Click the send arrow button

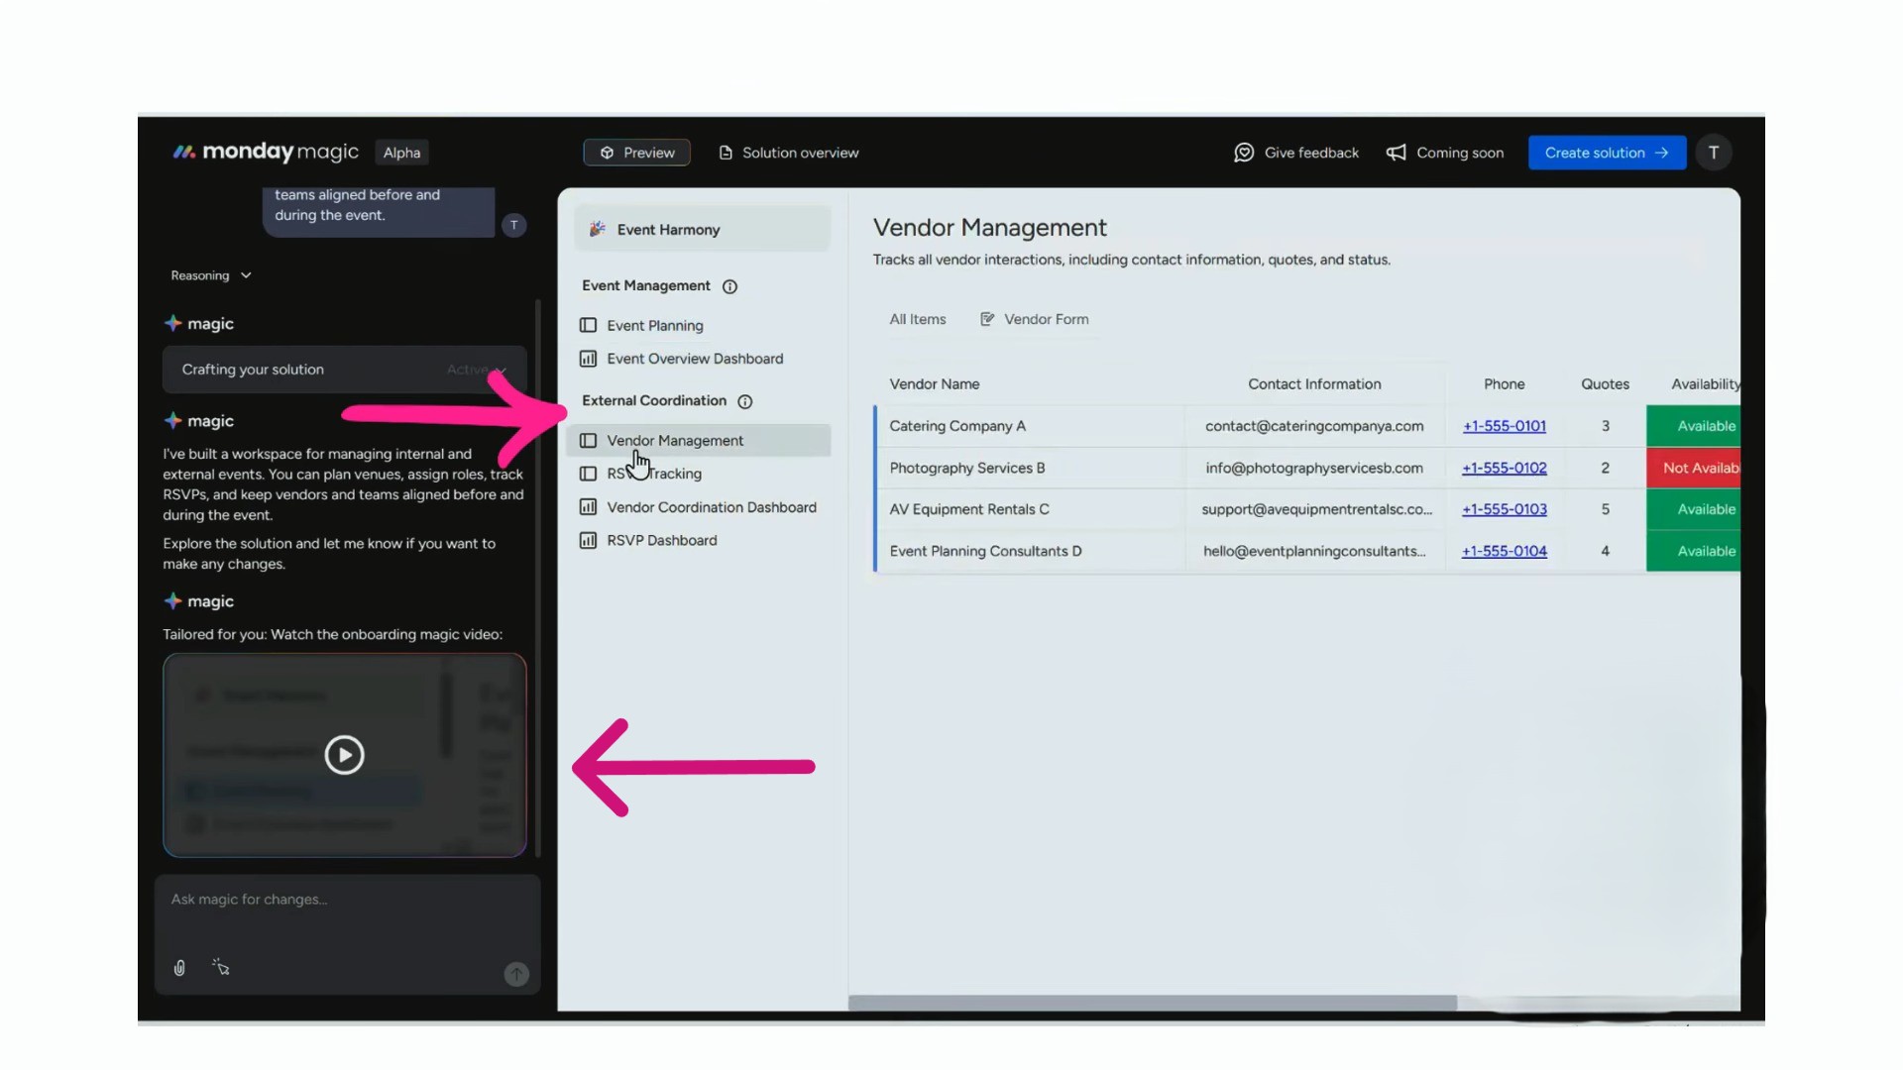516,974
